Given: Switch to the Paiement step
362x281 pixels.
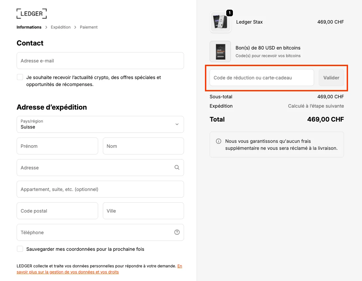Looking at the screenshot, I should [x=89, y=27].
